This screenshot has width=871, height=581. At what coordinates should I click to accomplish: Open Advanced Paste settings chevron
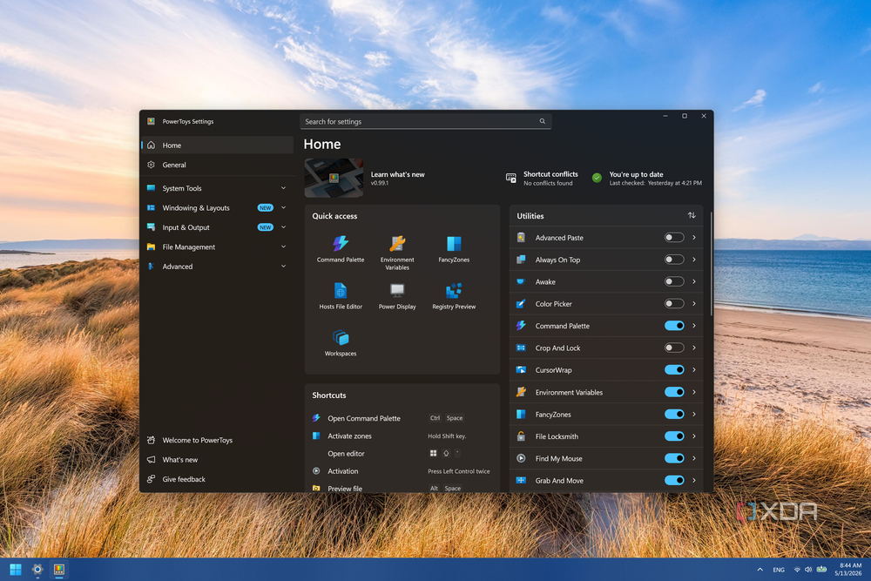694,238
